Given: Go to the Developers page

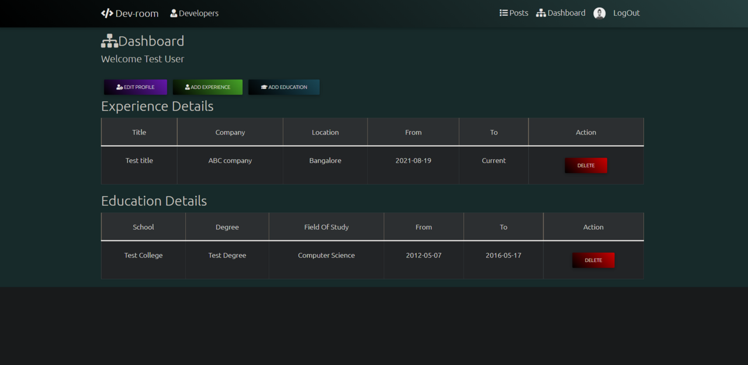Looking at the screenshot, I should [194, 13].
